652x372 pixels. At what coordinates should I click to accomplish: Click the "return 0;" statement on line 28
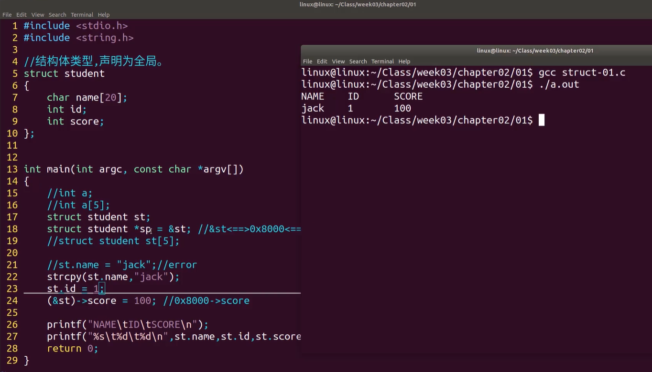coord(72,349)
